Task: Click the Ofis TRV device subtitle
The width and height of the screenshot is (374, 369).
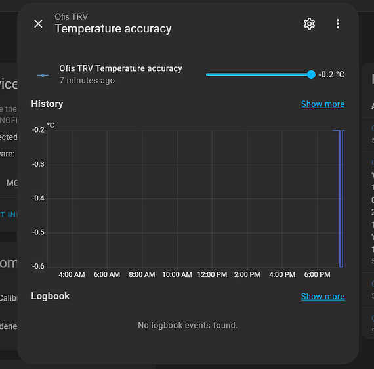Action: [x=72, y=17]
